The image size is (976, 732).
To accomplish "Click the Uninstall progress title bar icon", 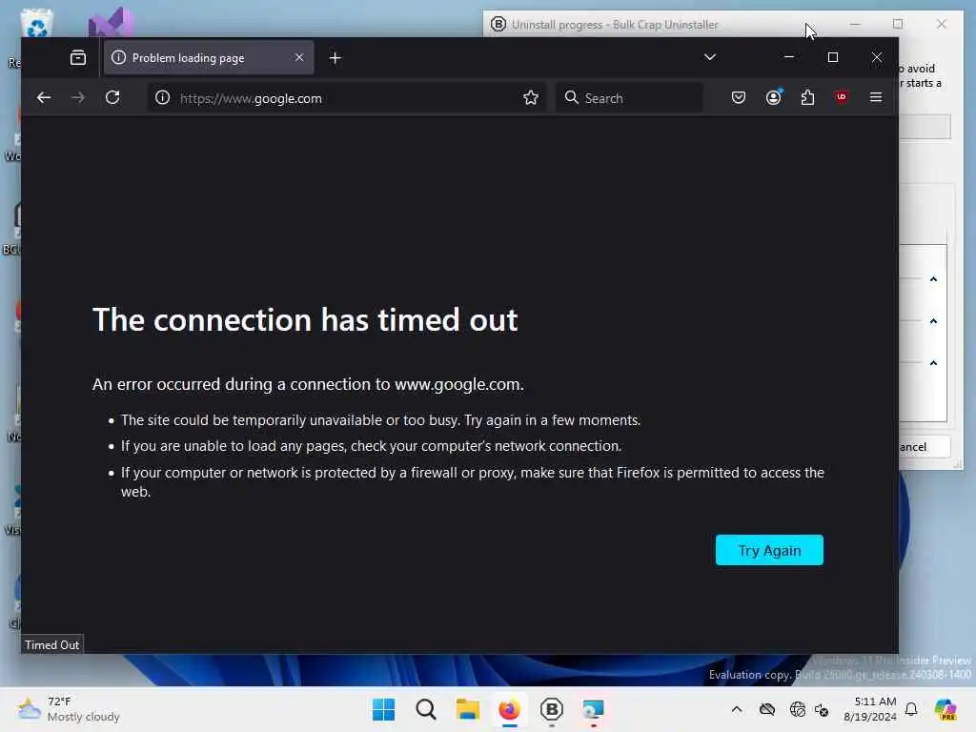I will (x=498, y=24).
